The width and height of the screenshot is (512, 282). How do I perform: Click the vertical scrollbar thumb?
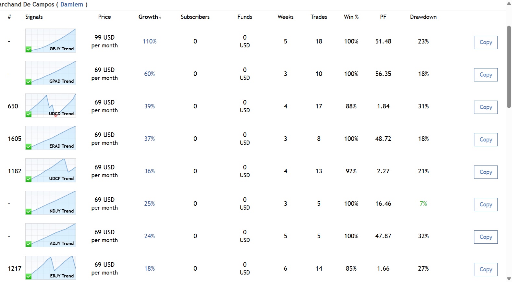coord(509,67)
